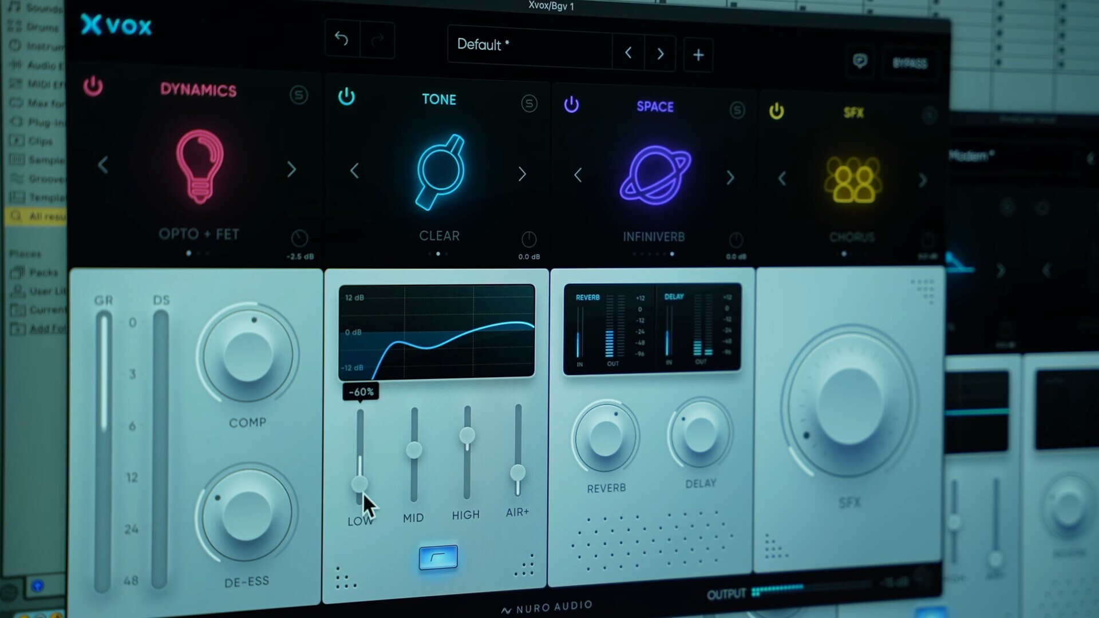Click the CLEAR mode label

click(439, 236)
